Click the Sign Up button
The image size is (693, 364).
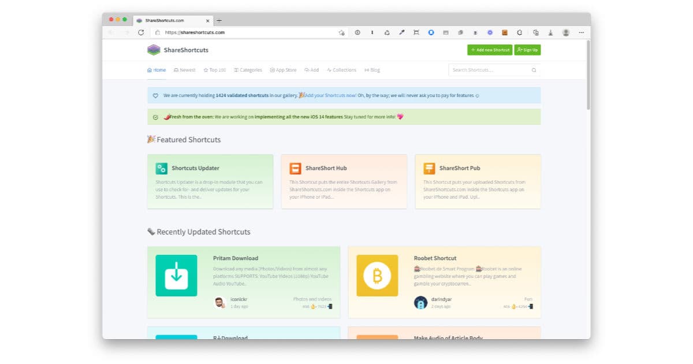tap(527, 50)
